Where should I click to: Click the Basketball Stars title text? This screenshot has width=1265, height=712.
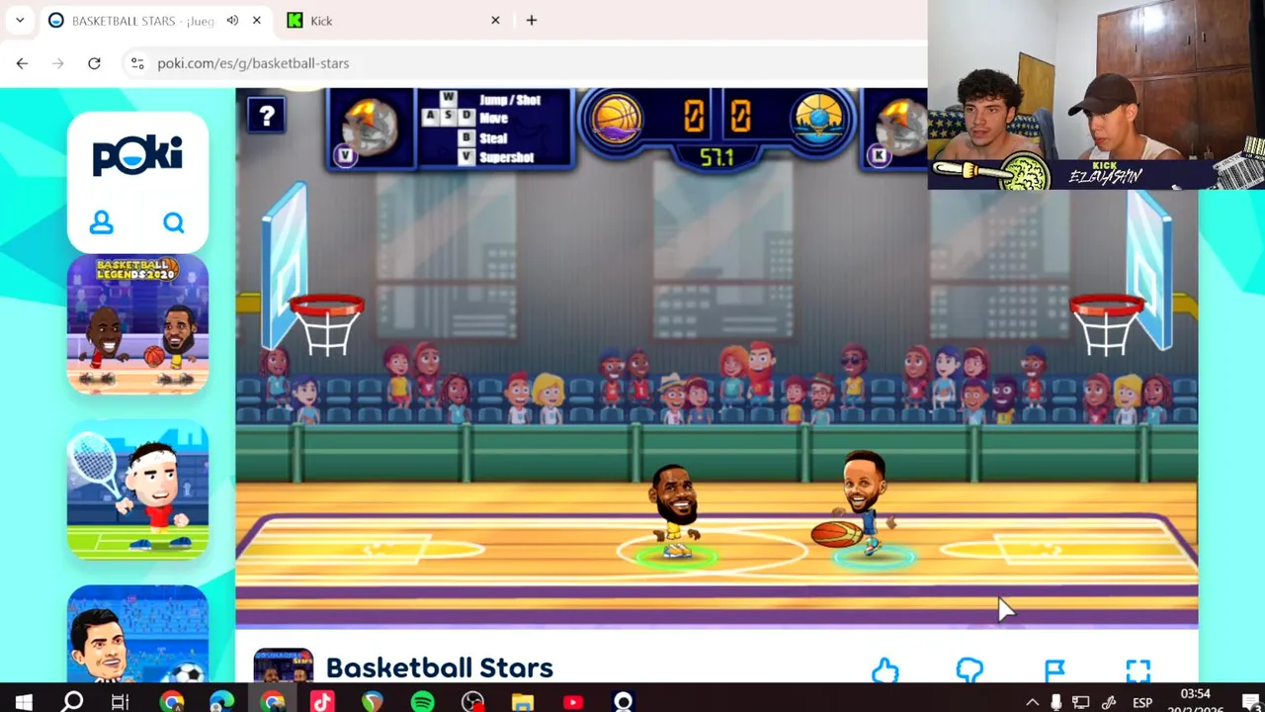(439, 668)
